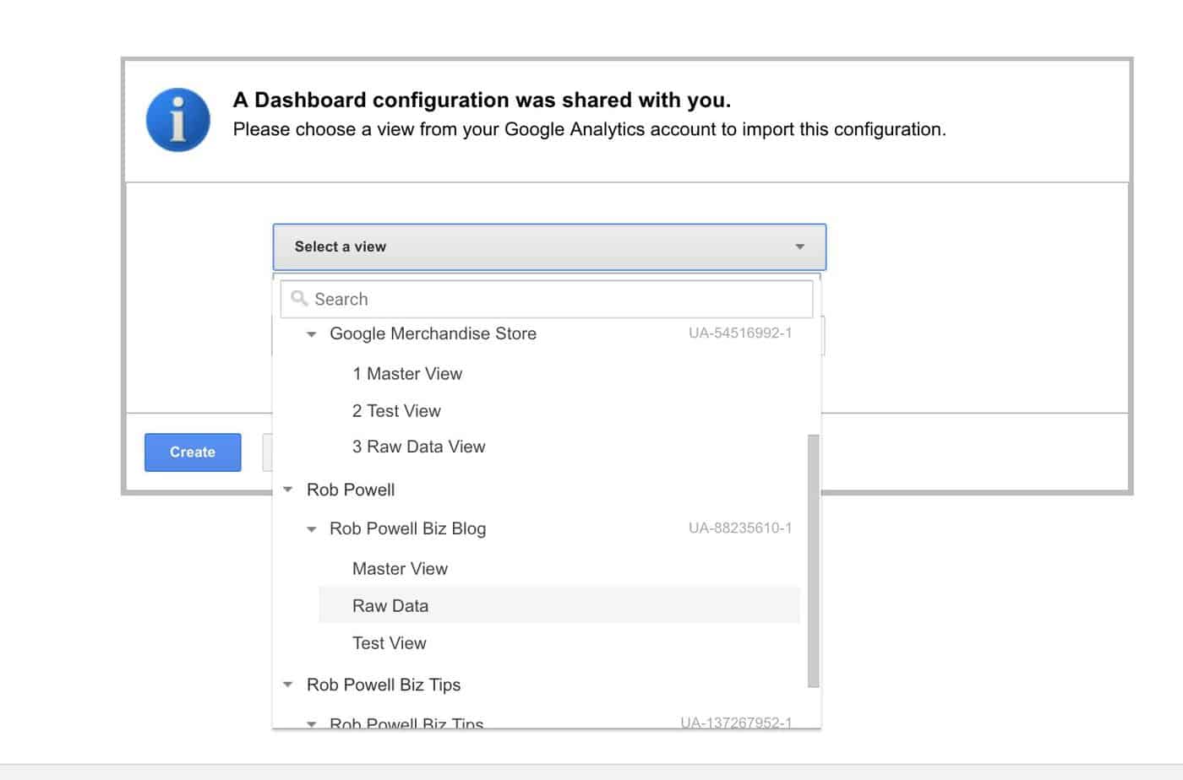
Task: Click the Rob Powell Biz Blog label
Action: pyautogui.click(x=407, y=529)
